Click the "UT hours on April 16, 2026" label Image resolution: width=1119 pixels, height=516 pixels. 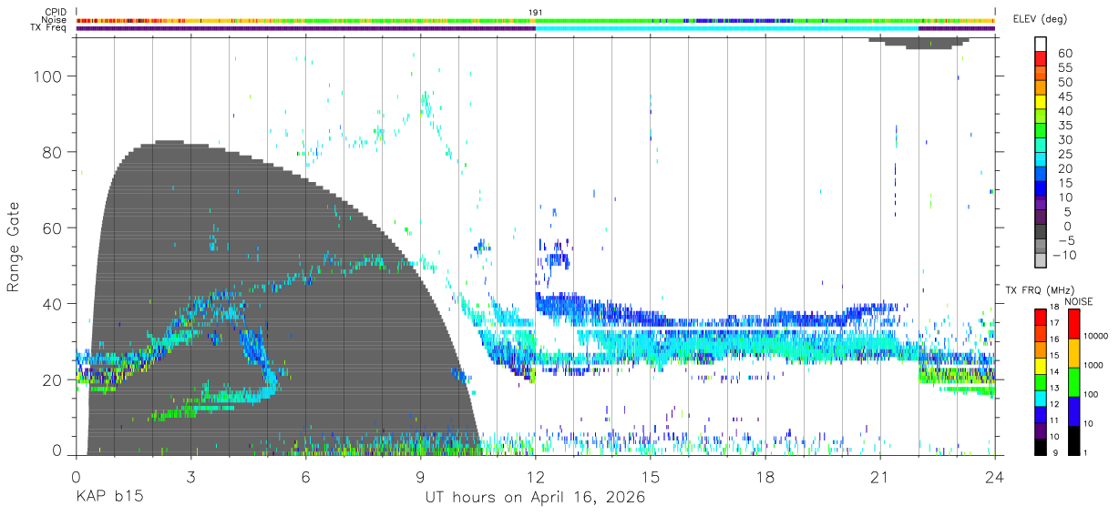(x=535, y=498)
